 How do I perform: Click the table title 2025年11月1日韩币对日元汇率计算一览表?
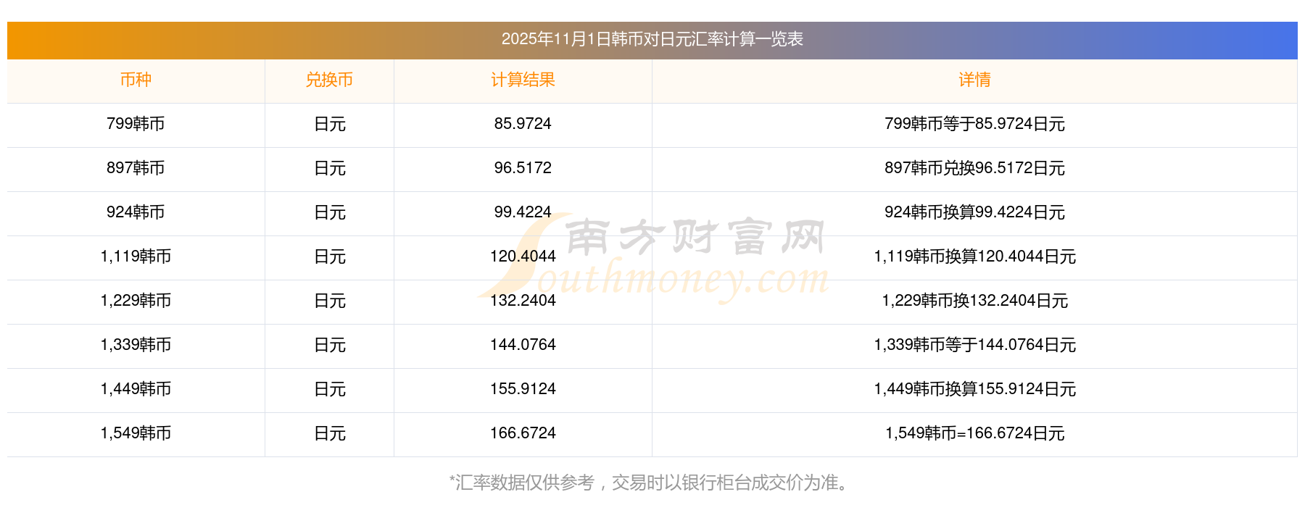pyautogui.click(x=652, y=39)
